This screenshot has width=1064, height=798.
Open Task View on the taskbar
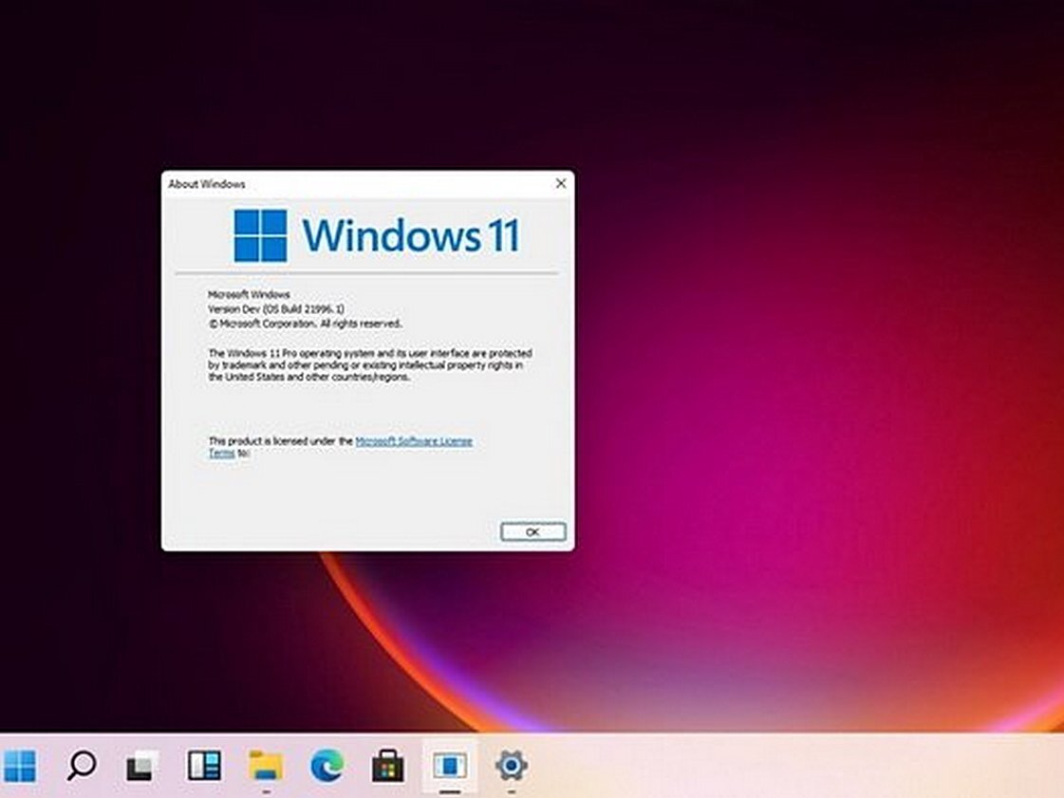141,766
